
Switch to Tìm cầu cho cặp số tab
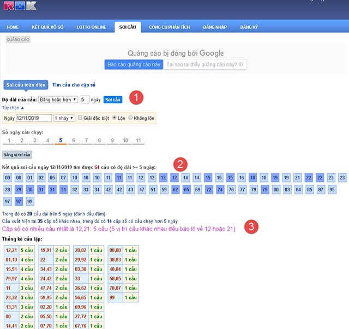(x=74, y=85)
